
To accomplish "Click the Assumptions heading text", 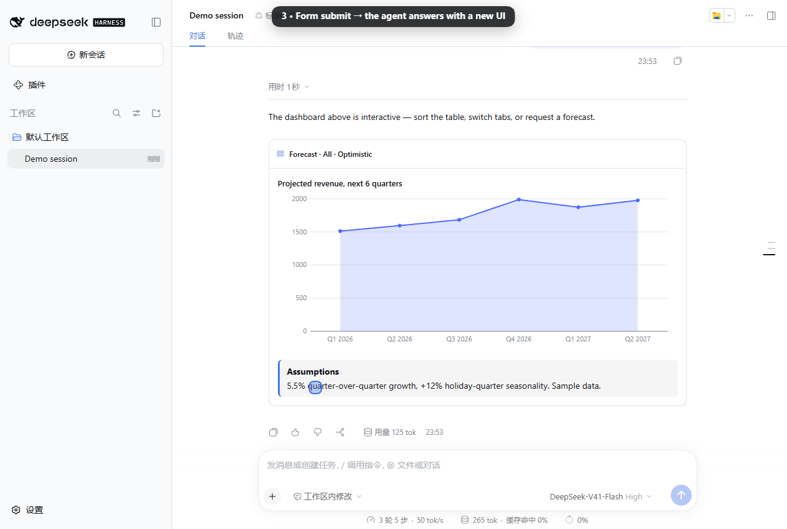I will (x=313, y=372).
